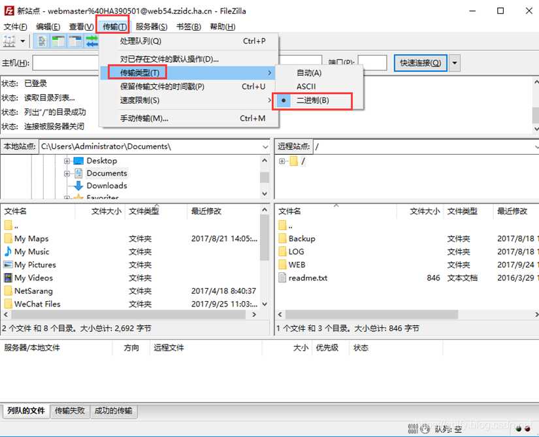
Task: Toggle the message log display icon
Action: (42, 40)
